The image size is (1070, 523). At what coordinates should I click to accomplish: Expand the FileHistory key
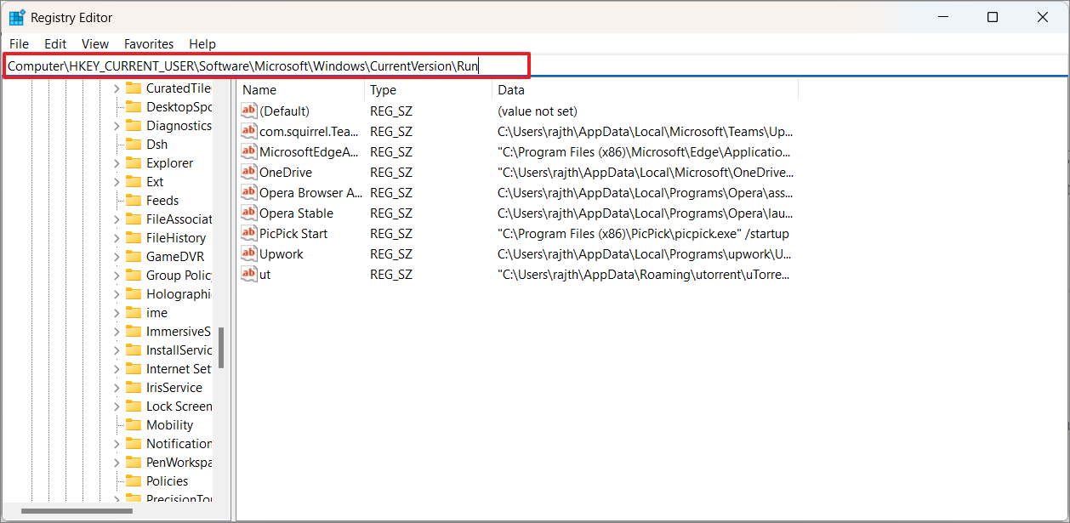tap(117, 238)
